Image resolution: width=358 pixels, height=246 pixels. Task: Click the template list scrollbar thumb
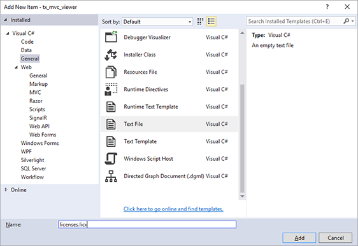(x=242, y=139)
